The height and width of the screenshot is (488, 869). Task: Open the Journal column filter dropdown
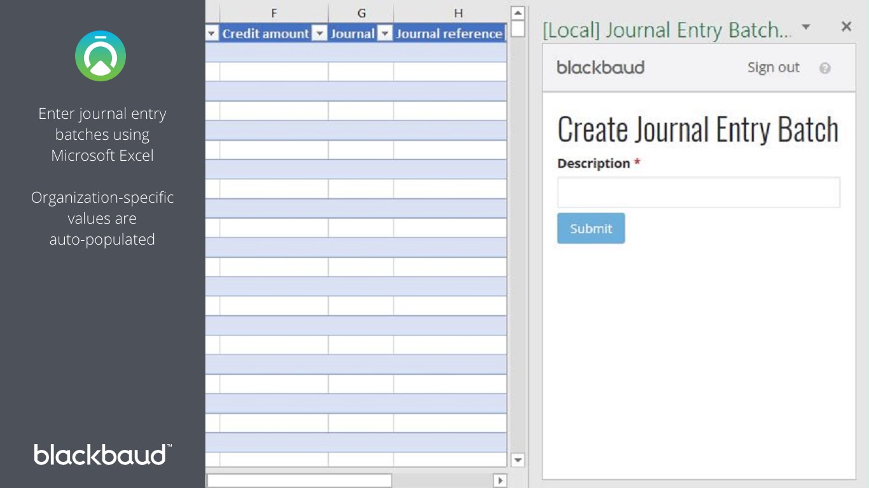click(385, 34)
